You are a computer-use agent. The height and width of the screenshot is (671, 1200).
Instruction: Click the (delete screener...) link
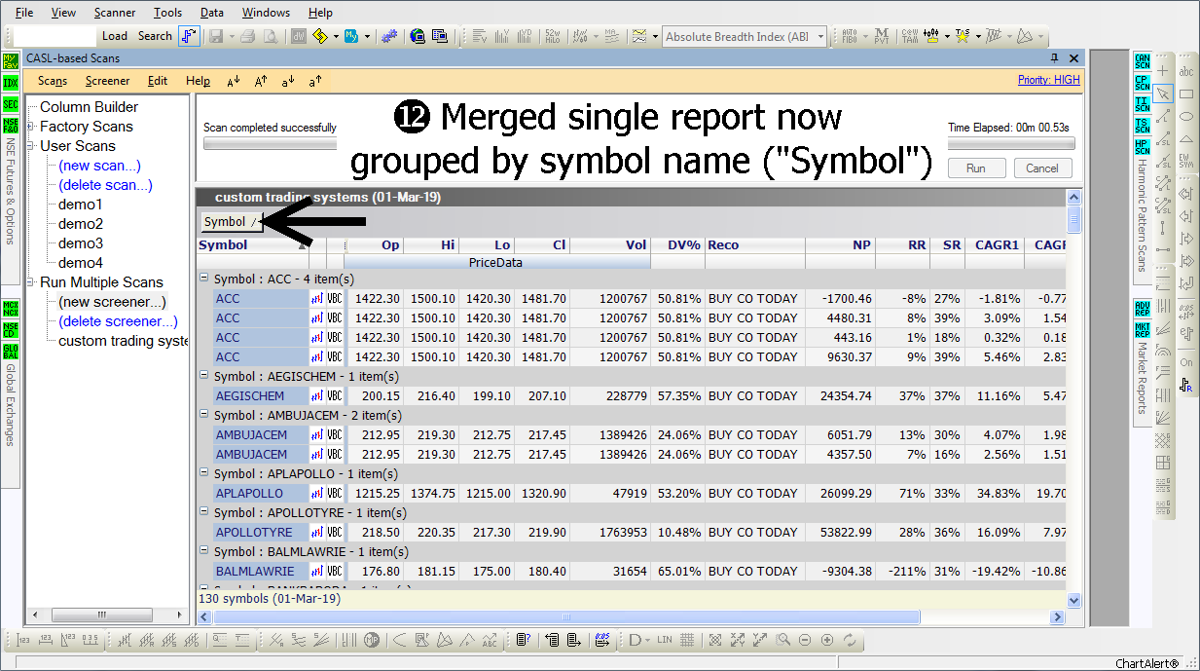click(118, 321)
